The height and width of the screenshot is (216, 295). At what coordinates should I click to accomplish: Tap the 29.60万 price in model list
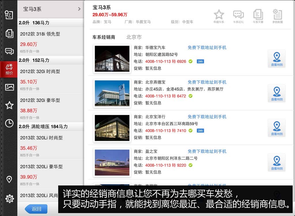click(29, 44)
